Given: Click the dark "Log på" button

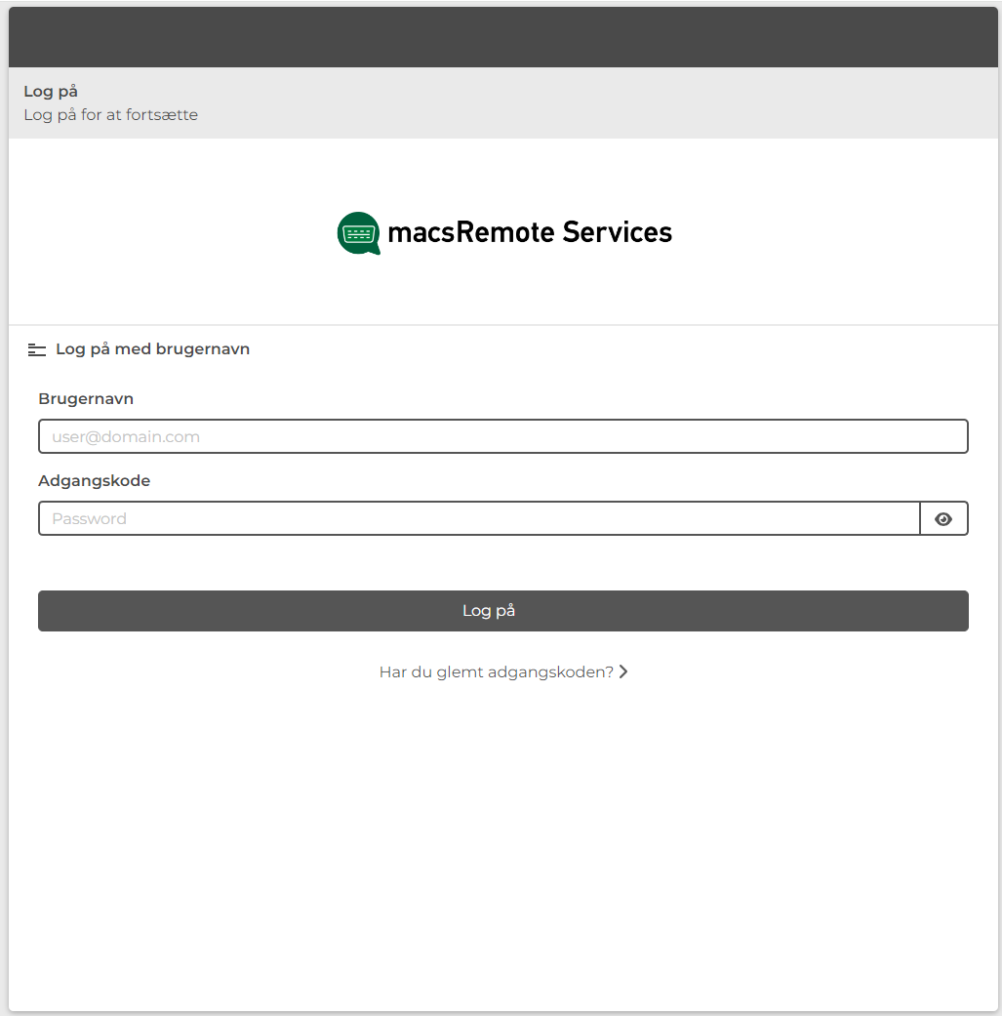Looking at the screenshot, I should (x=503, y=611).
